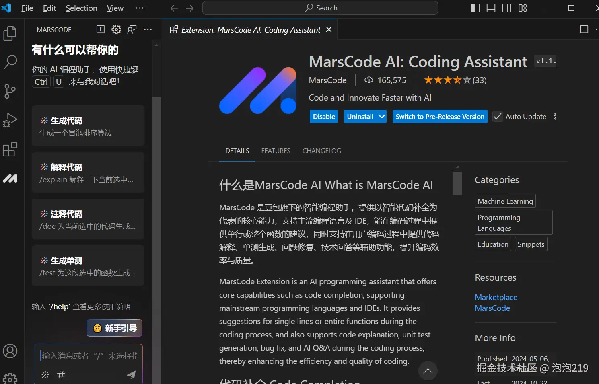Toggle the Auto Update checkbox
The width and height of the screenshot is (599, 384).
click(x=498, y=116)
